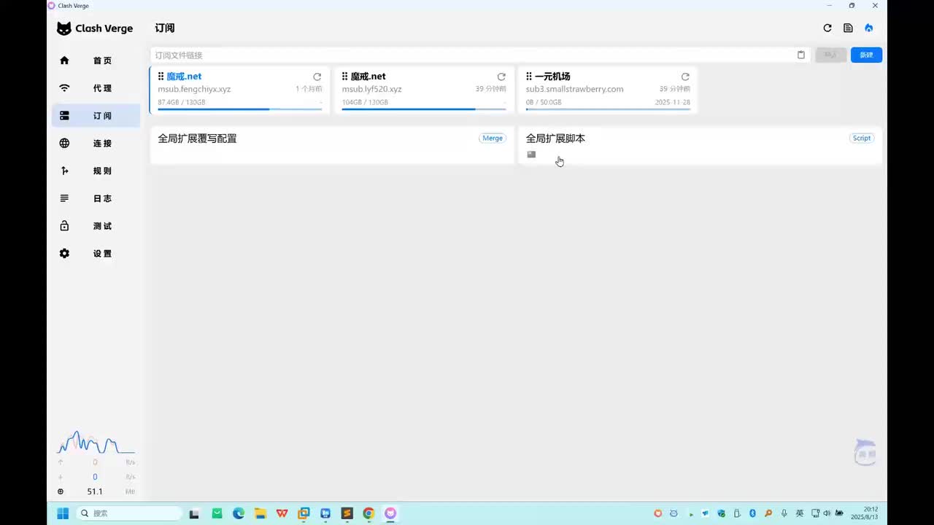Open the 日志 logs page
934x525 pixels.
tap(96, 198)
